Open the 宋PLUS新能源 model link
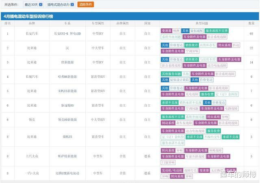Image resolution: width=260 pixels, height=183 pixels. coord(67,91)
